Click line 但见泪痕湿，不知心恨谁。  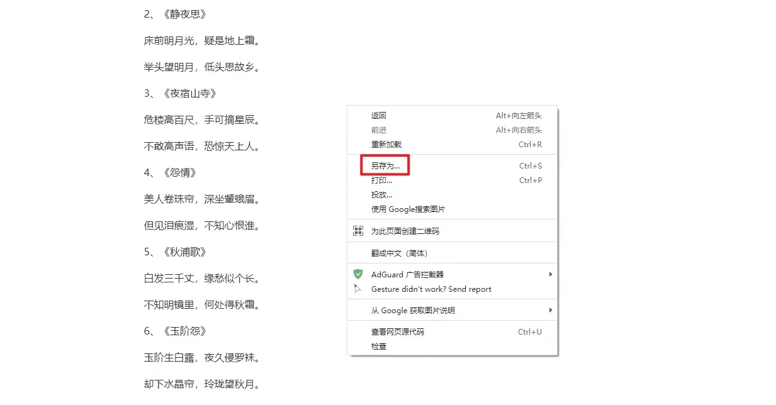coord(202,226)
